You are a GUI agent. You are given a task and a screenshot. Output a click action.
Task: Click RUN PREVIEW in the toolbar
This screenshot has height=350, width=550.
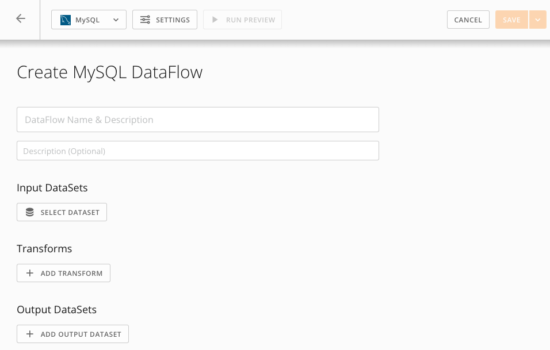point(242,19)
